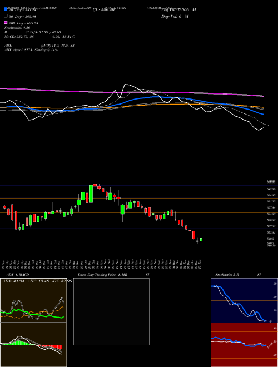
Task: Click the blue 20 Day EMA legend swatch
Action: 6,9
